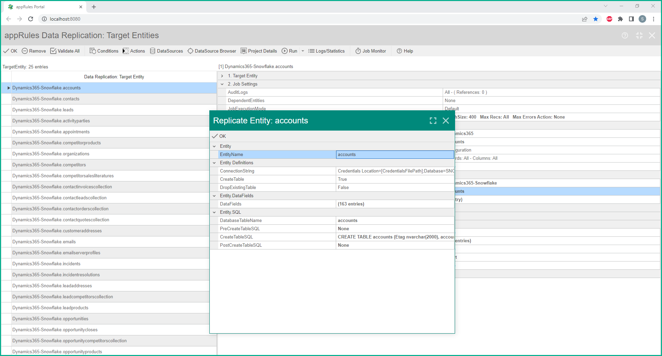Click the PreCreateTableSQL None value
This screenshot has height=356, width=662.
(395, 229)
